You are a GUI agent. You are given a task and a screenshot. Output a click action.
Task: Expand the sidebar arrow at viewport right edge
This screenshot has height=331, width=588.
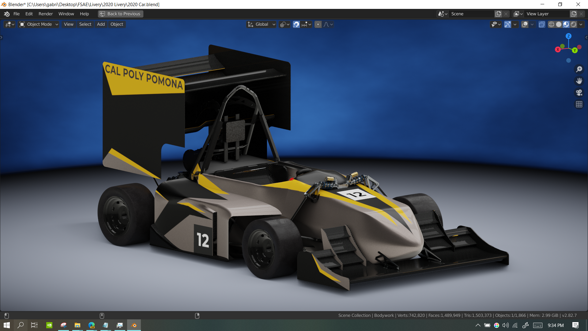point(586,37)
